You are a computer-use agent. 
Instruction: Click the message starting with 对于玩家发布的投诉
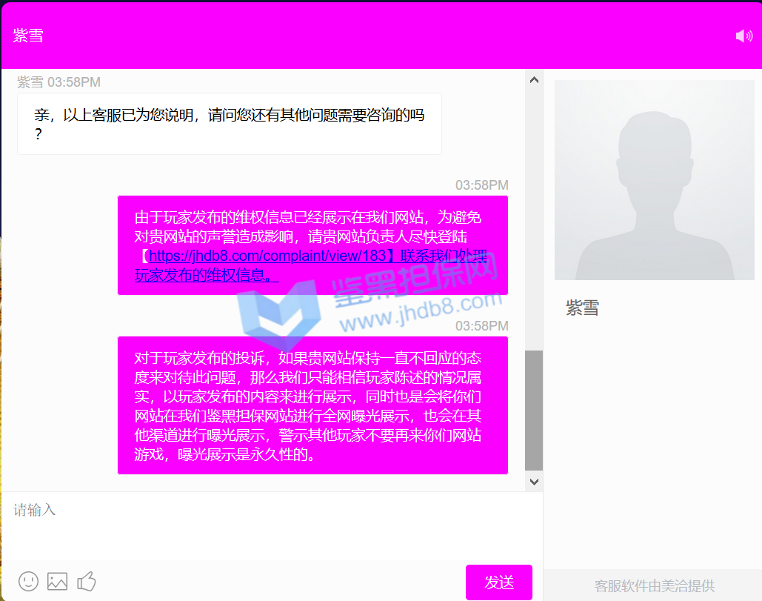pyautogui.click(x=312, y=405)
